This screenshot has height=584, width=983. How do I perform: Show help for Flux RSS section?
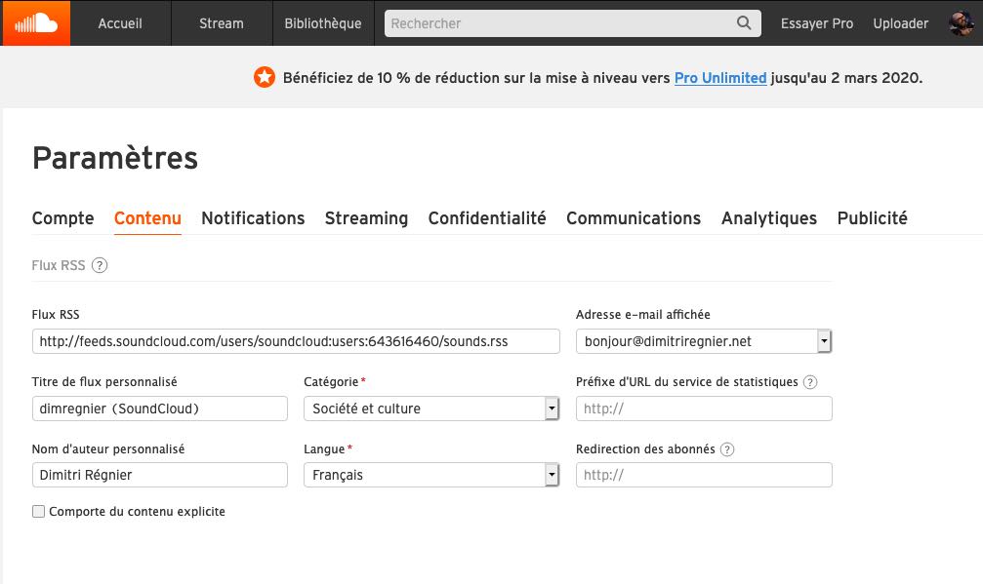point(99,265)
